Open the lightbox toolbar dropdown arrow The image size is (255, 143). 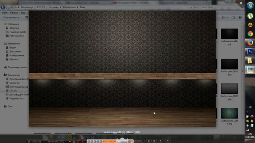[167, 141]
